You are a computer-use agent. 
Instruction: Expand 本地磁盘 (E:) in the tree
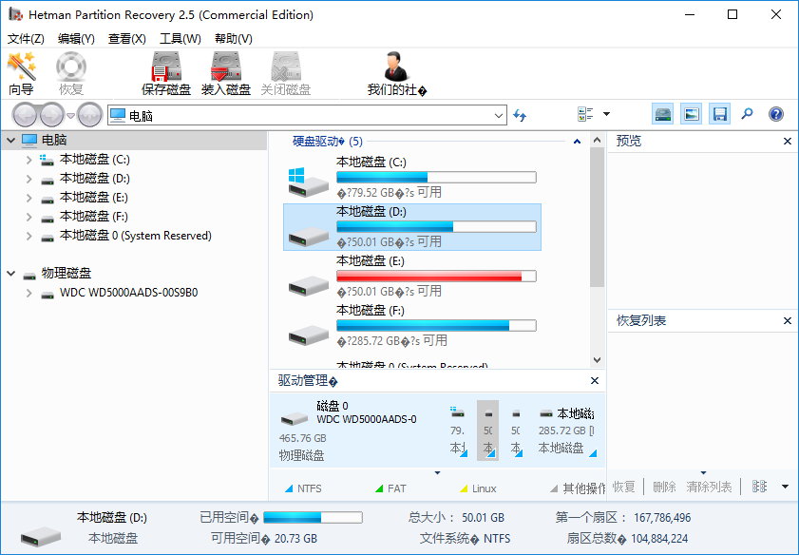pos(29,198)
